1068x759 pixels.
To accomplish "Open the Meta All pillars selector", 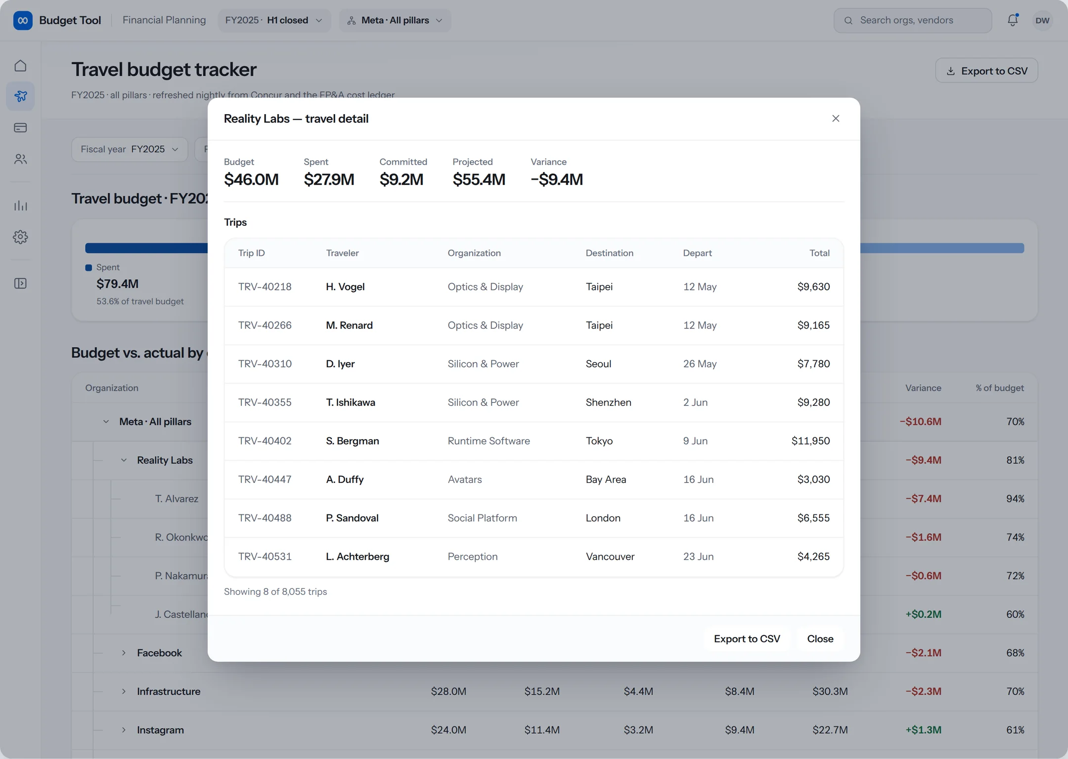I will click(395, 20).
